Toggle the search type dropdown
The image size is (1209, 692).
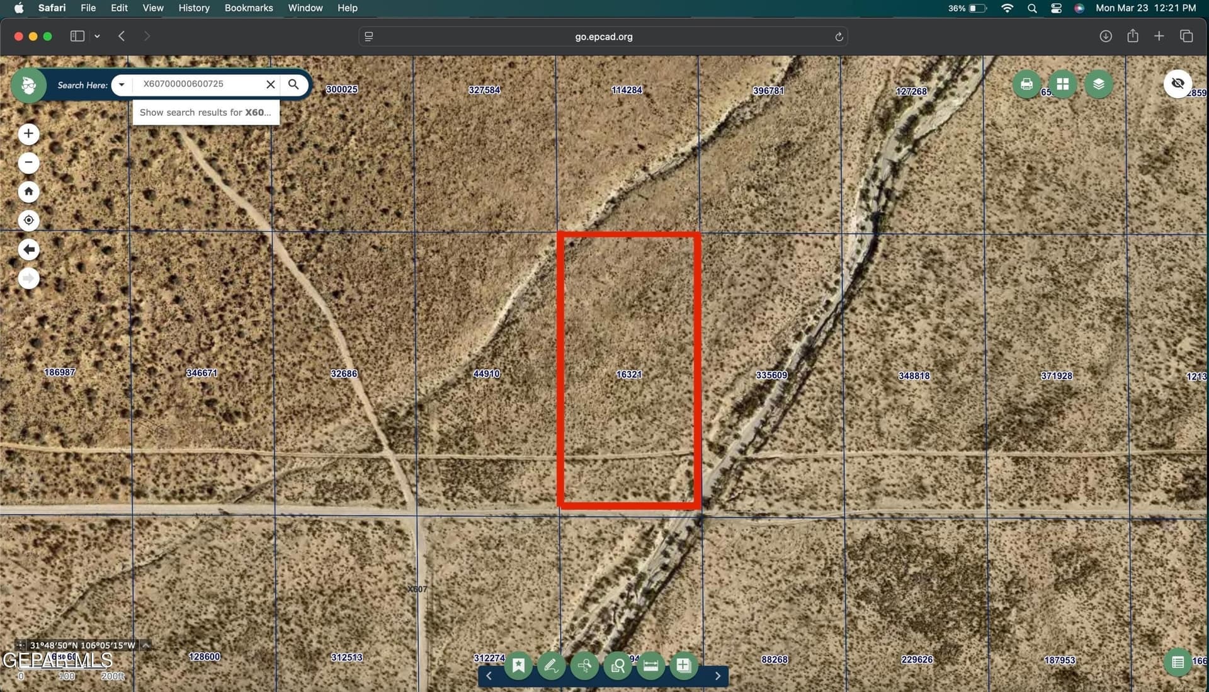(x=121, y=84)
